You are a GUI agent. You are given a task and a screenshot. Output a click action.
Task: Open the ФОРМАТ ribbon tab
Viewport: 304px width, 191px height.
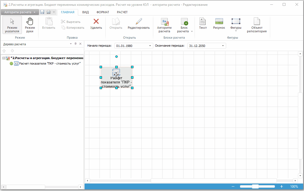click(103, 12)
